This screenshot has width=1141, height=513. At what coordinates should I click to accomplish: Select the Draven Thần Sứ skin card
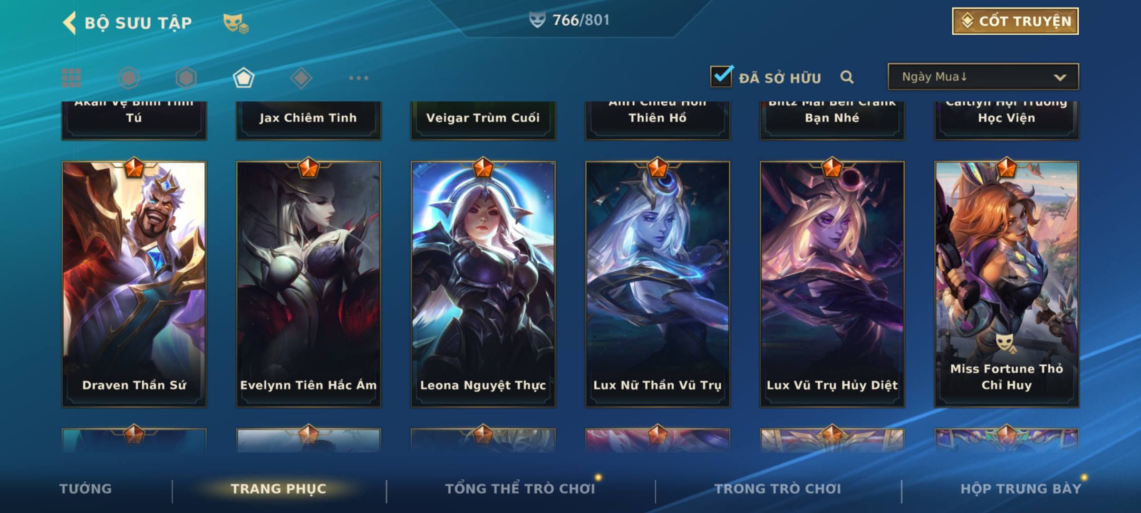click(x=134, y=284)
